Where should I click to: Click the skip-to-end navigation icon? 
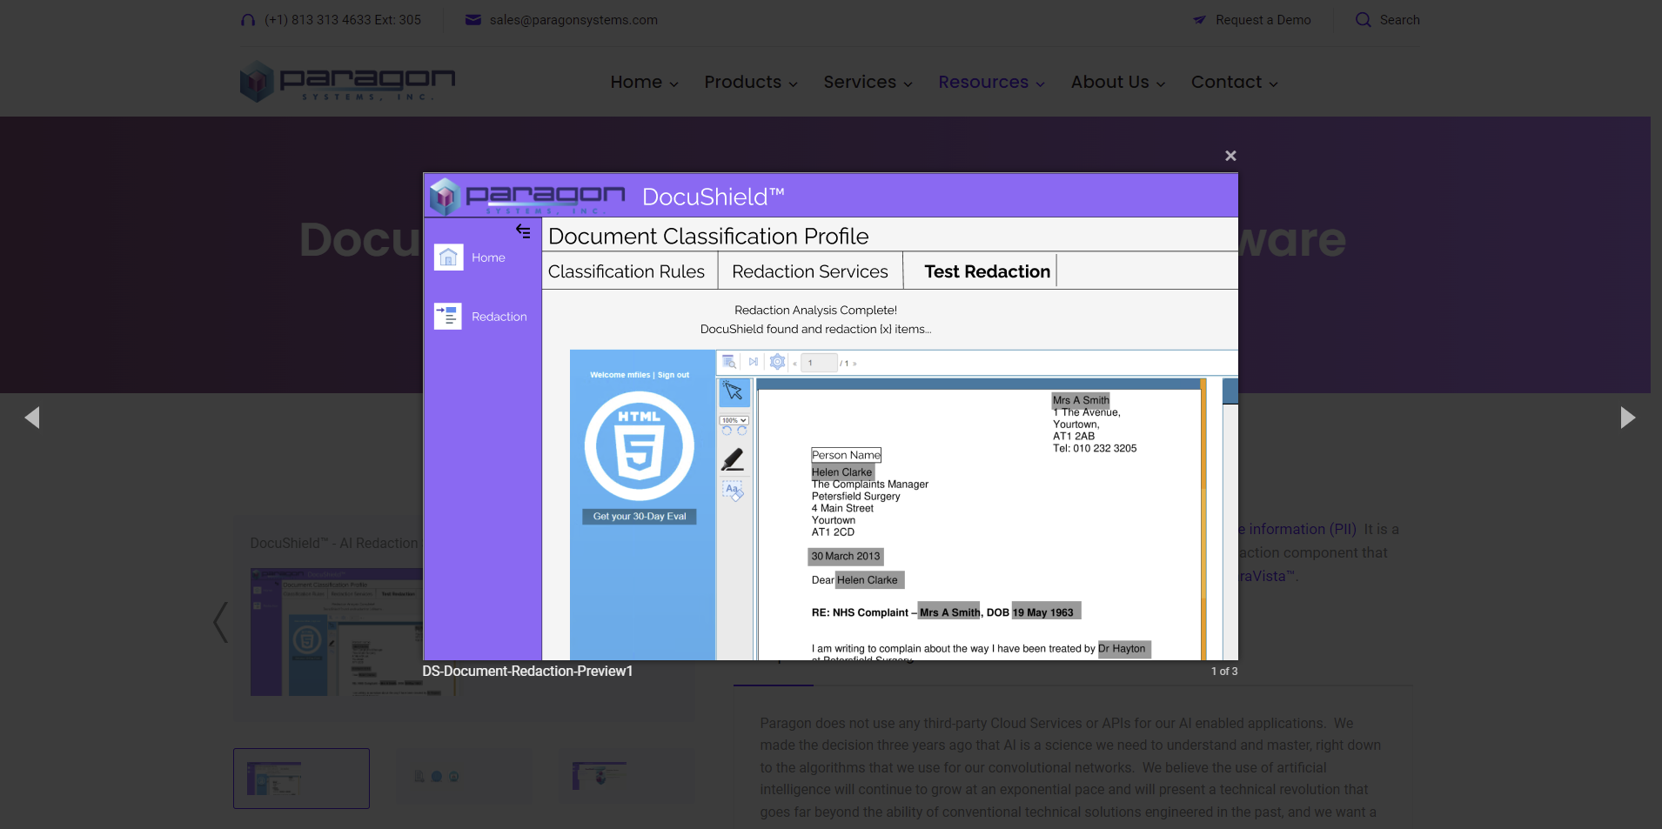tap(754, 362)
